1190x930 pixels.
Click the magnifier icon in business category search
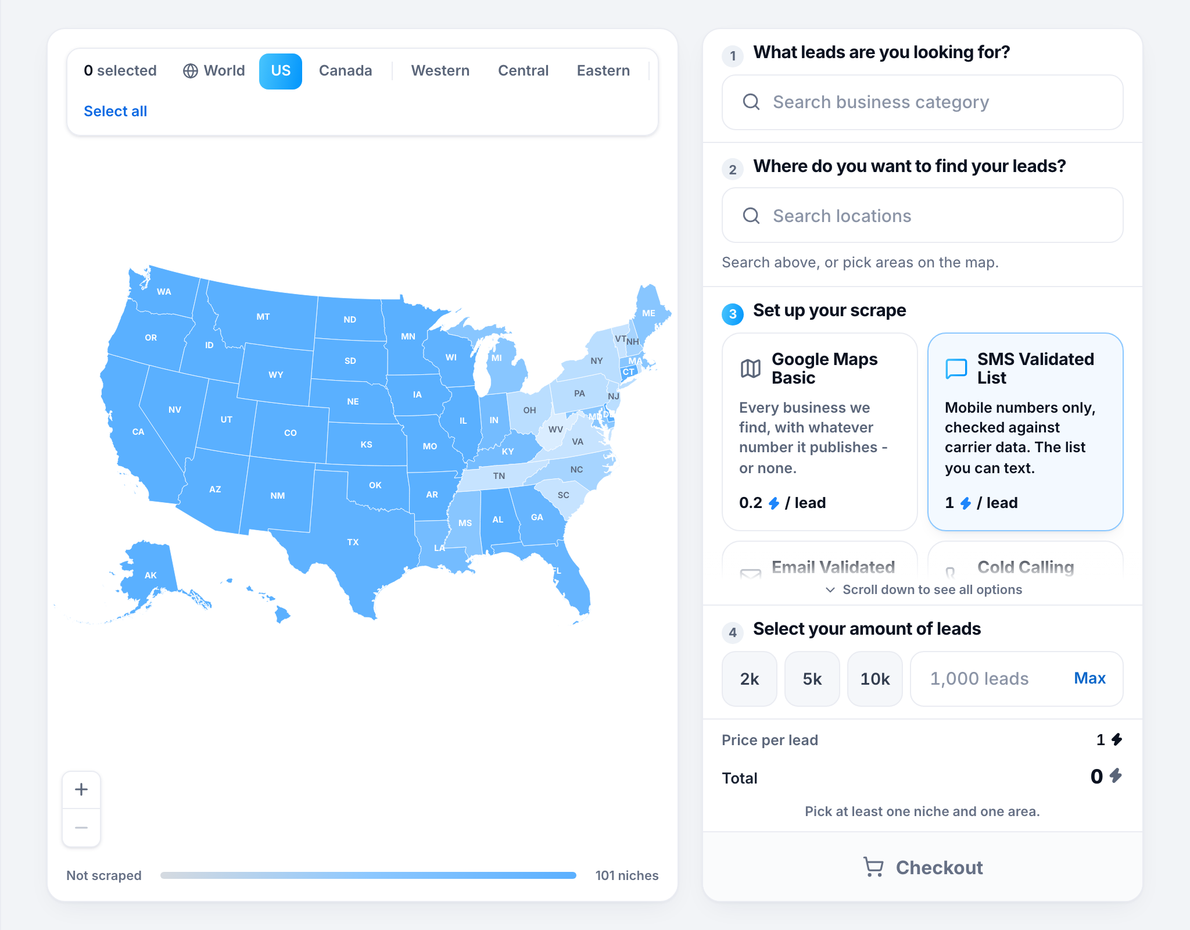[751, 102]
